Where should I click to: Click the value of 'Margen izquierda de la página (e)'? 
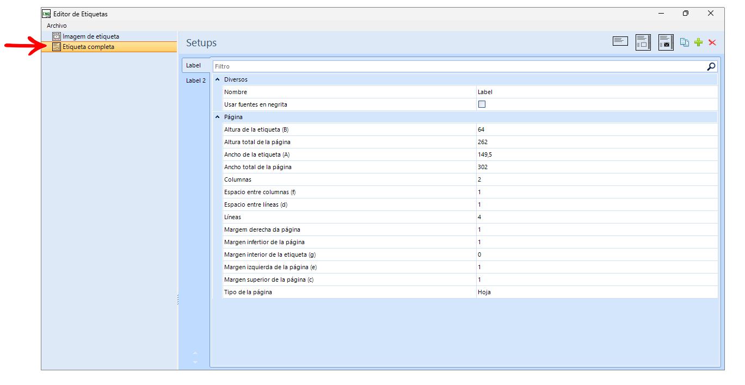coord(479,267)
